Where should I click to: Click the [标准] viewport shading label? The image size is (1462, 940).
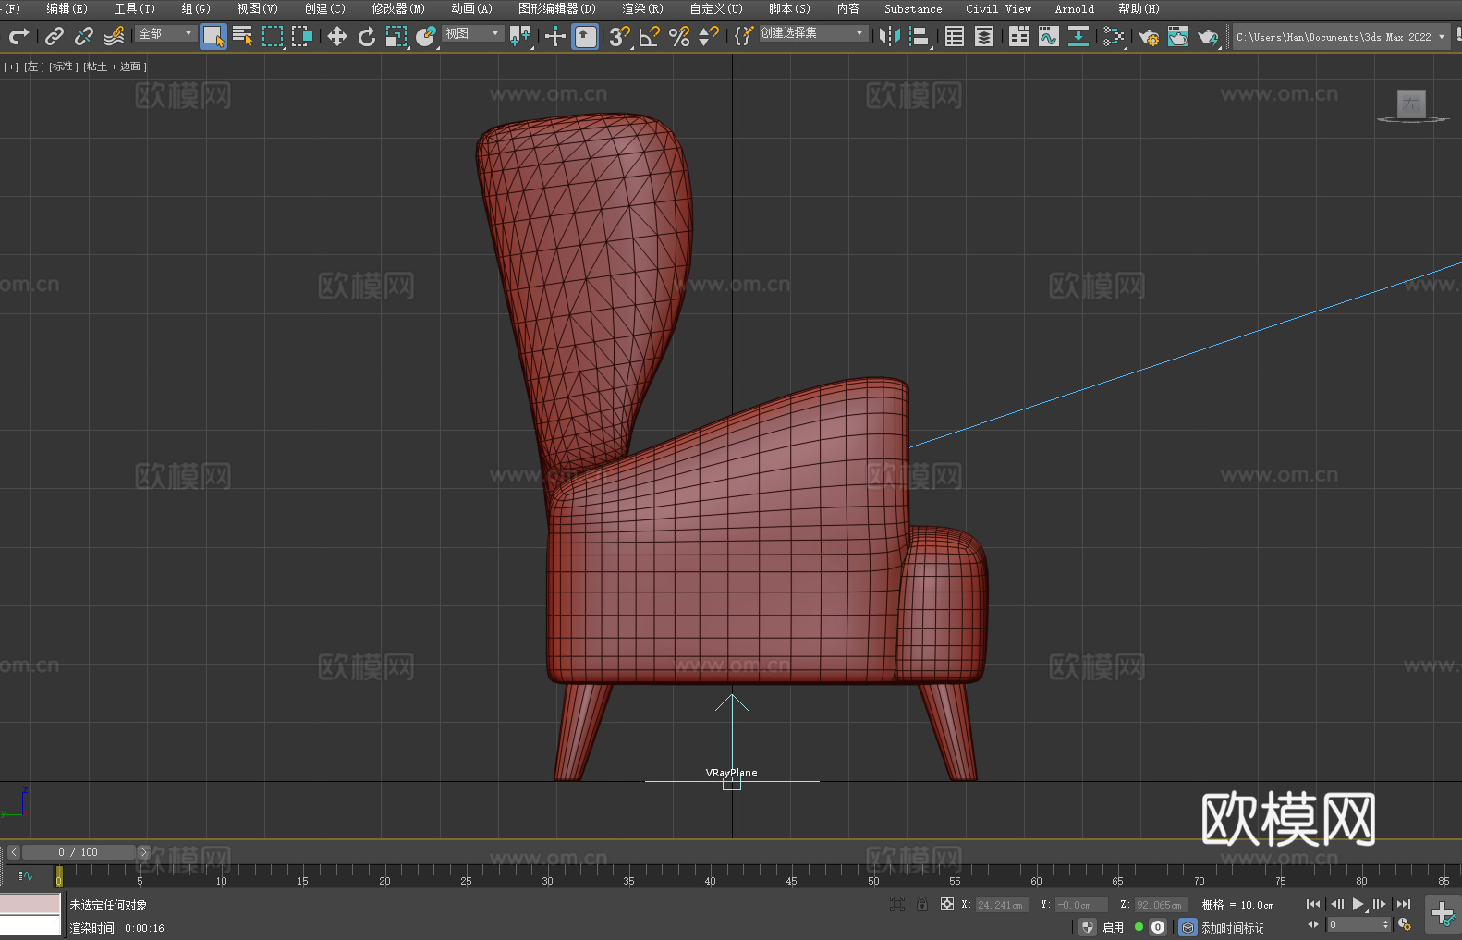coord(63,67)
